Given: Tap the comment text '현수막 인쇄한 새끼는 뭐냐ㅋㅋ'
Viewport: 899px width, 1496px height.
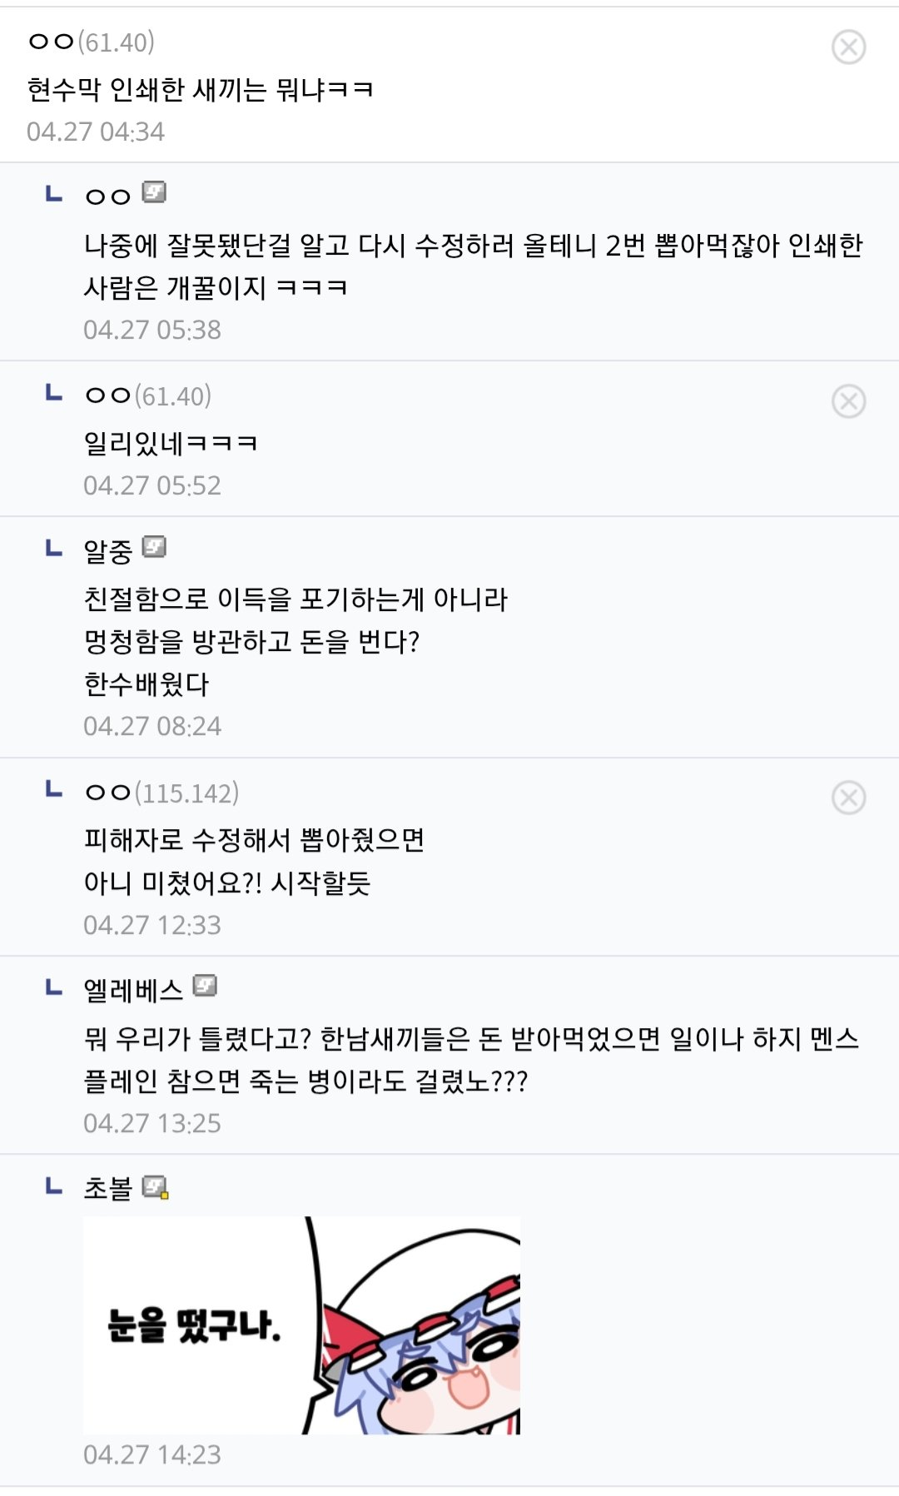Looking at the screenshot, I should point(200,89).
